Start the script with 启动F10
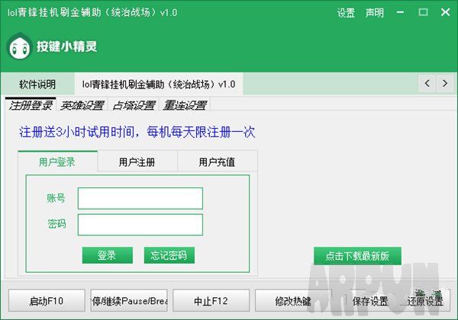The height and width of the screenshot is (320, 458). tap(47, 300)
